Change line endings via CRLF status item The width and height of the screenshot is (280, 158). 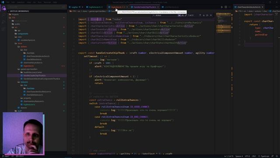point(254,156)
